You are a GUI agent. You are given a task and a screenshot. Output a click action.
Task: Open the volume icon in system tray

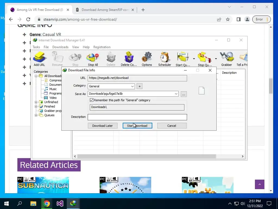point(242,204)
